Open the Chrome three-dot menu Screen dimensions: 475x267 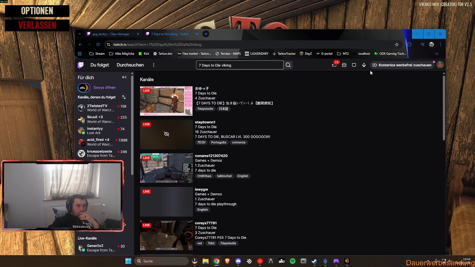[440, 44]
